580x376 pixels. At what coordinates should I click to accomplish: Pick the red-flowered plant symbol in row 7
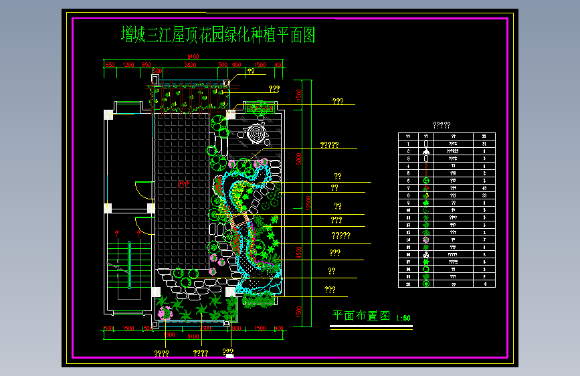point(426,188)
